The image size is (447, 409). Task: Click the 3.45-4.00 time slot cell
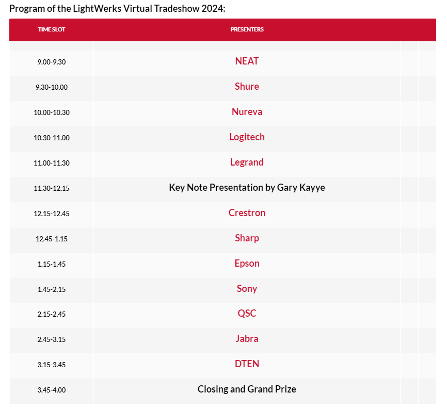click(52, 390)
